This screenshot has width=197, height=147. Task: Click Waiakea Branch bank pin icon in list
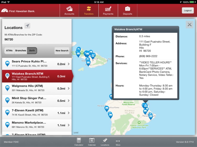point(7,76)
